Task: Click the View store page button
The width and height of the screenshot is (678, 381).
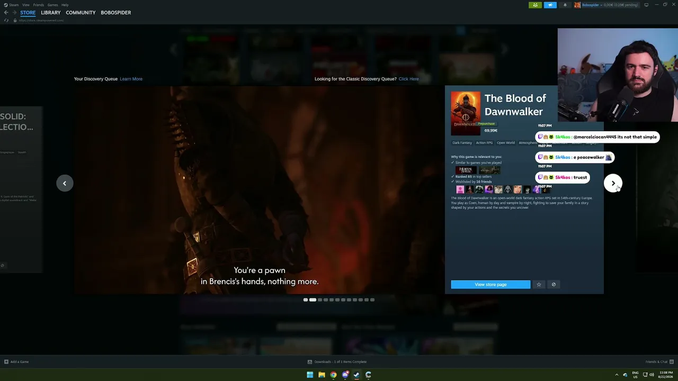Action: (490, 285)
